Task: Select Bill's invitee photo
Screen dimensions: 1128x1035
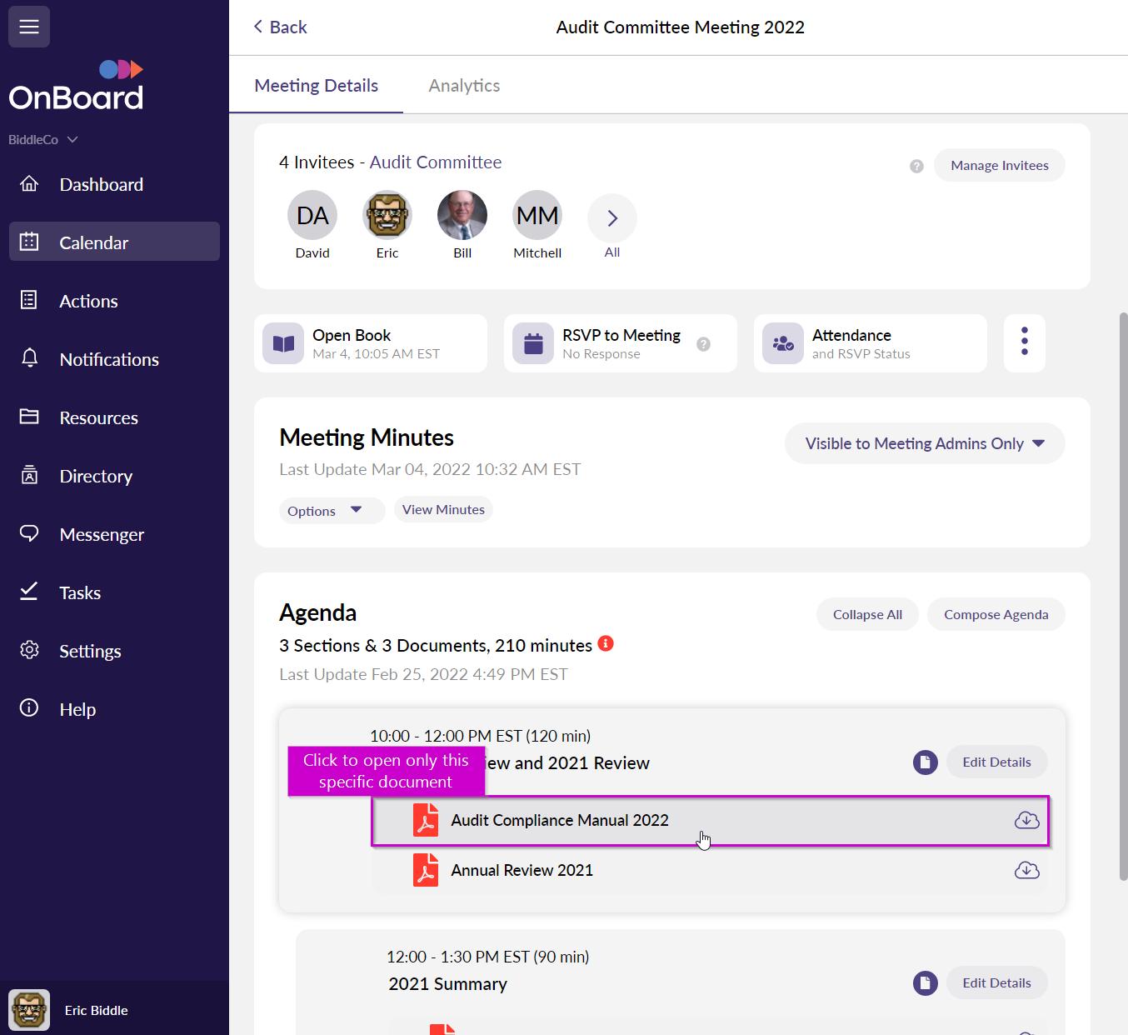Action: pos(462,215)
